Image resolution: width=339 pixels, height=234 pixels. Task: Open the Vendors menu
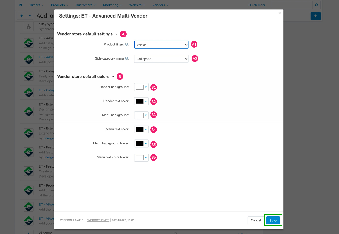click(160, 5)
